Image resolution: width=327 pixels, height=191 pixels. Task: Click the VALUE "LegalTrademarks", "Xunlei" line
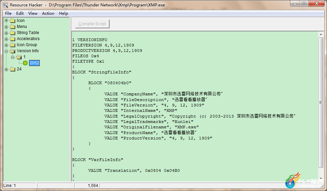149,122
